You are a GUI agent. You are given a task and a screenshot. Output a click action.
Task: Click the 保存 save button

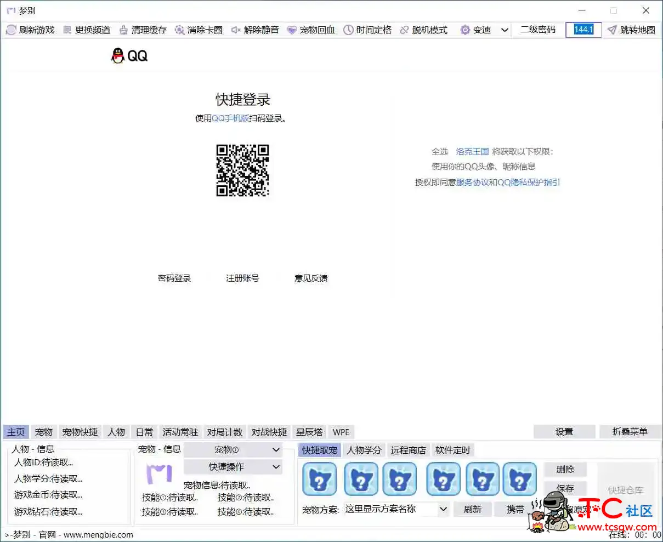tap(565, 489)
